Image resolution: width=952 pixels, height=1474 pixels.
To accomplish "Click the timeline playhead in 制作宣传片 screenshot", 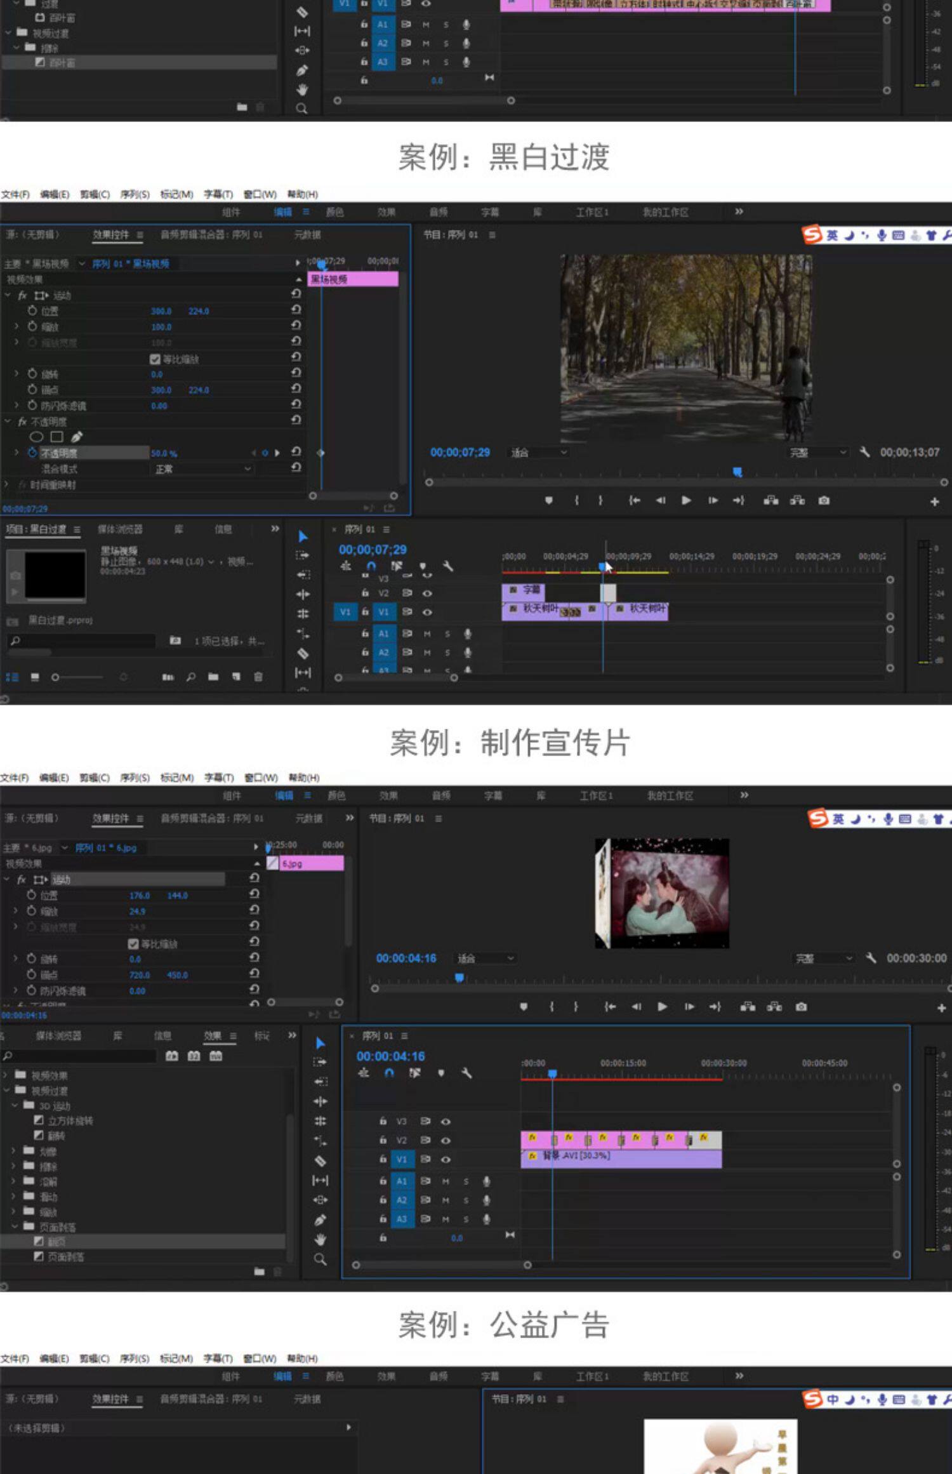I will (552, 1074).
